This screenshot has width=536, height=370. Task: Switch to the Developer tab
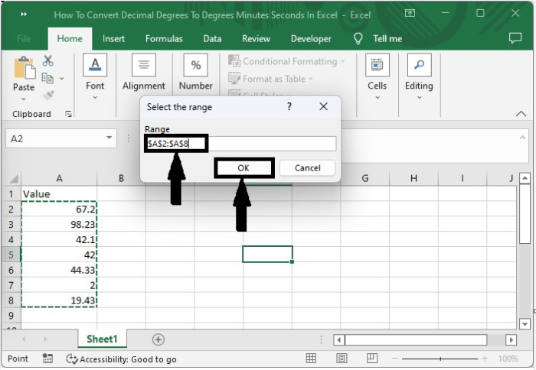[311, 38]
